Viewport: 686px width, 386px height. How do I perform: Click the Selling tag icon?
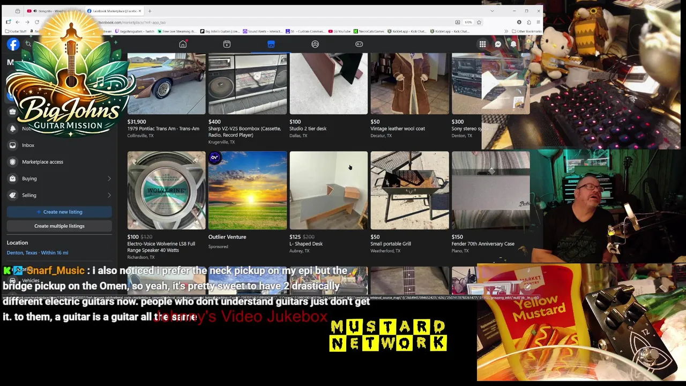pos(12,195)
